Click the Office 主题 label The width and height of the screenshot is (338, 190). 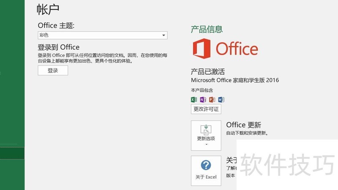(56, 26)
